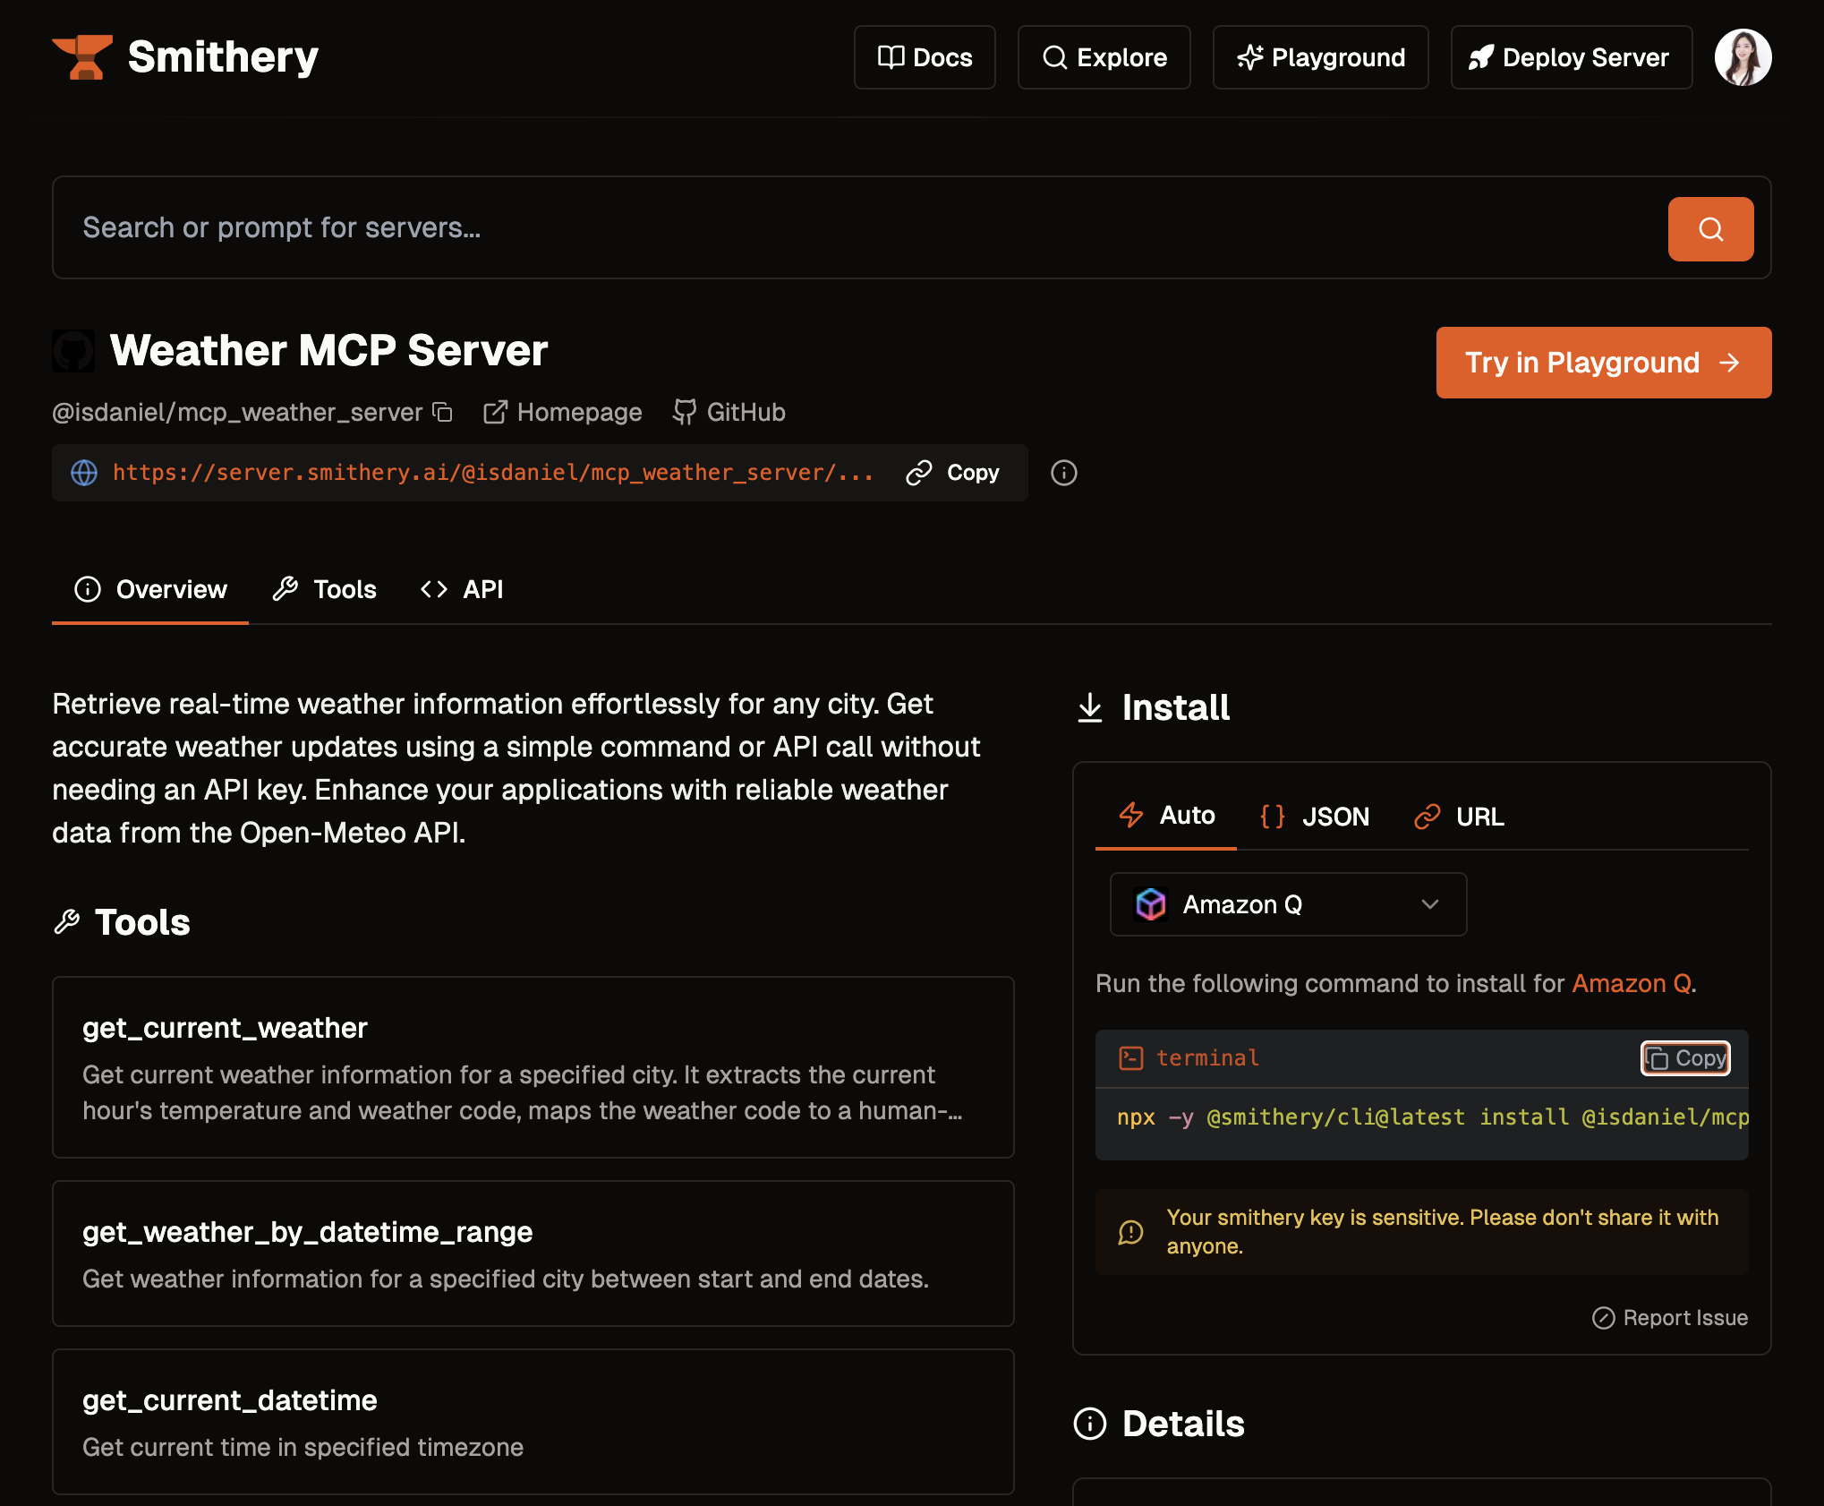1824x1506 pixels.
Task: Select the server.smithery.ai URL text
Action: coord(493,473)
